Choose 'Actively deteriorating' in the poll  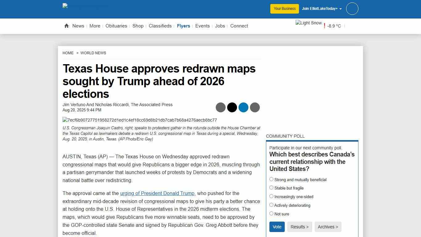point(271,205)
